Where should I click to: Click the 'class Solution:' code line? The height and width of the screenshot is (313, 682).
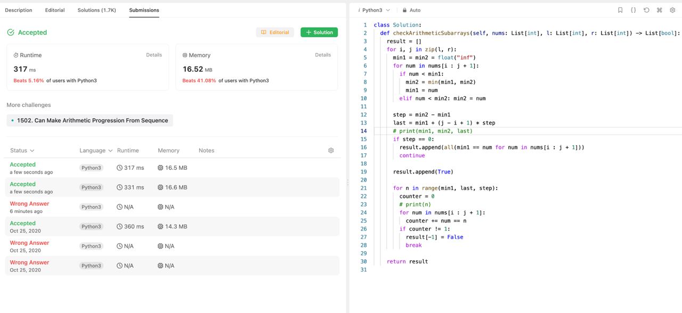(x=397, y=25)
